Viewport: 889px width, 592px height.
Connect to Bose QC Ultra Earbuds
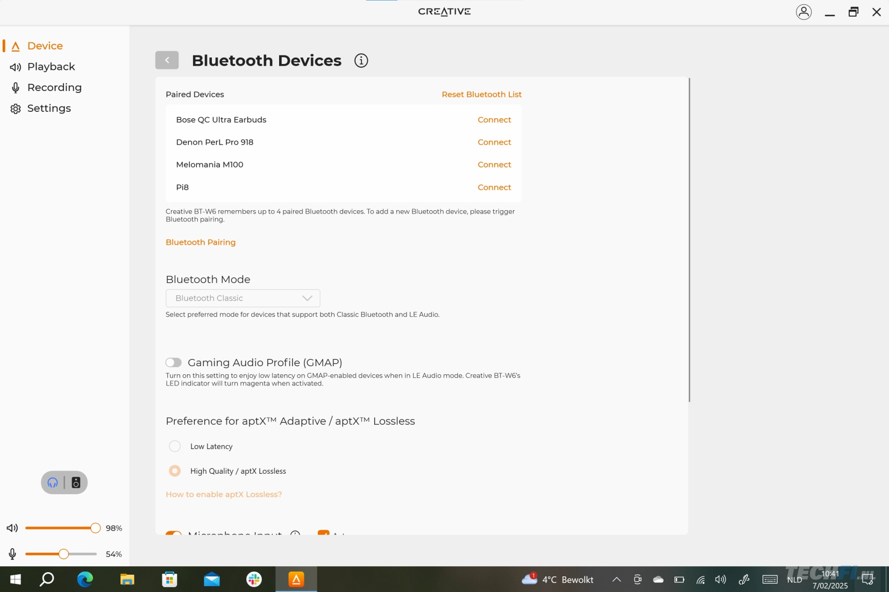point(494,120)
